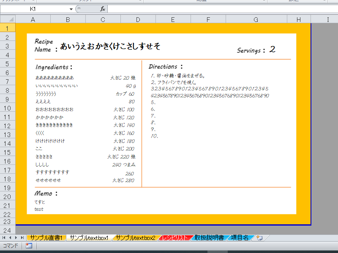Select column E header
Viewport: 338px width, 253px height.
(173, 19)
